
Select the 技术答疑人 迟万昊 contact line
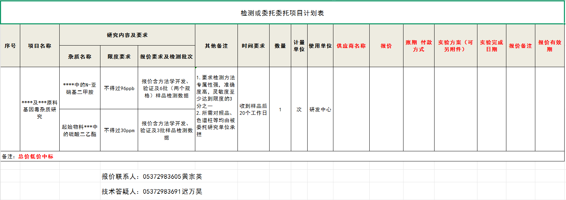[152, 192]
